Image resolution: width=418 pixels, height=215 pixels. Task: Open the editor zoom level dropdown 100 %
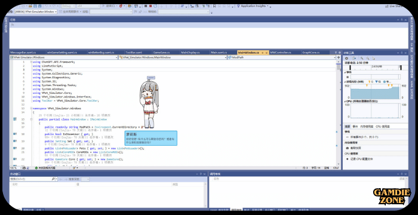(x=16, y=168)
